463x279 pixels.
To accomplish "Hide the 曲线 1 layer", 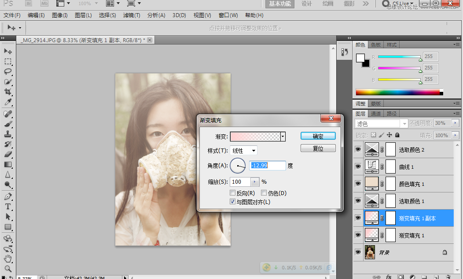I will pyautogui.click(x=358, y=167).
